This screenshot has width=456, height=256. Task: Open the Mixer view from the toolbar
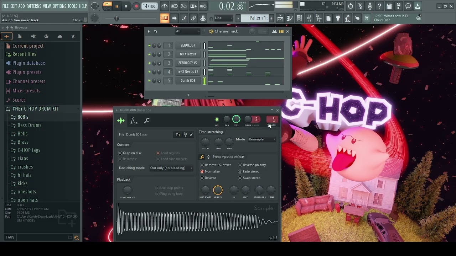point(309,18)
